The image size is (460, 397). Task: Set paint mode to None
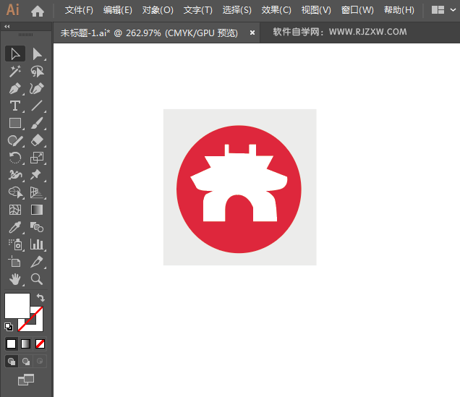tap(40, 343)
